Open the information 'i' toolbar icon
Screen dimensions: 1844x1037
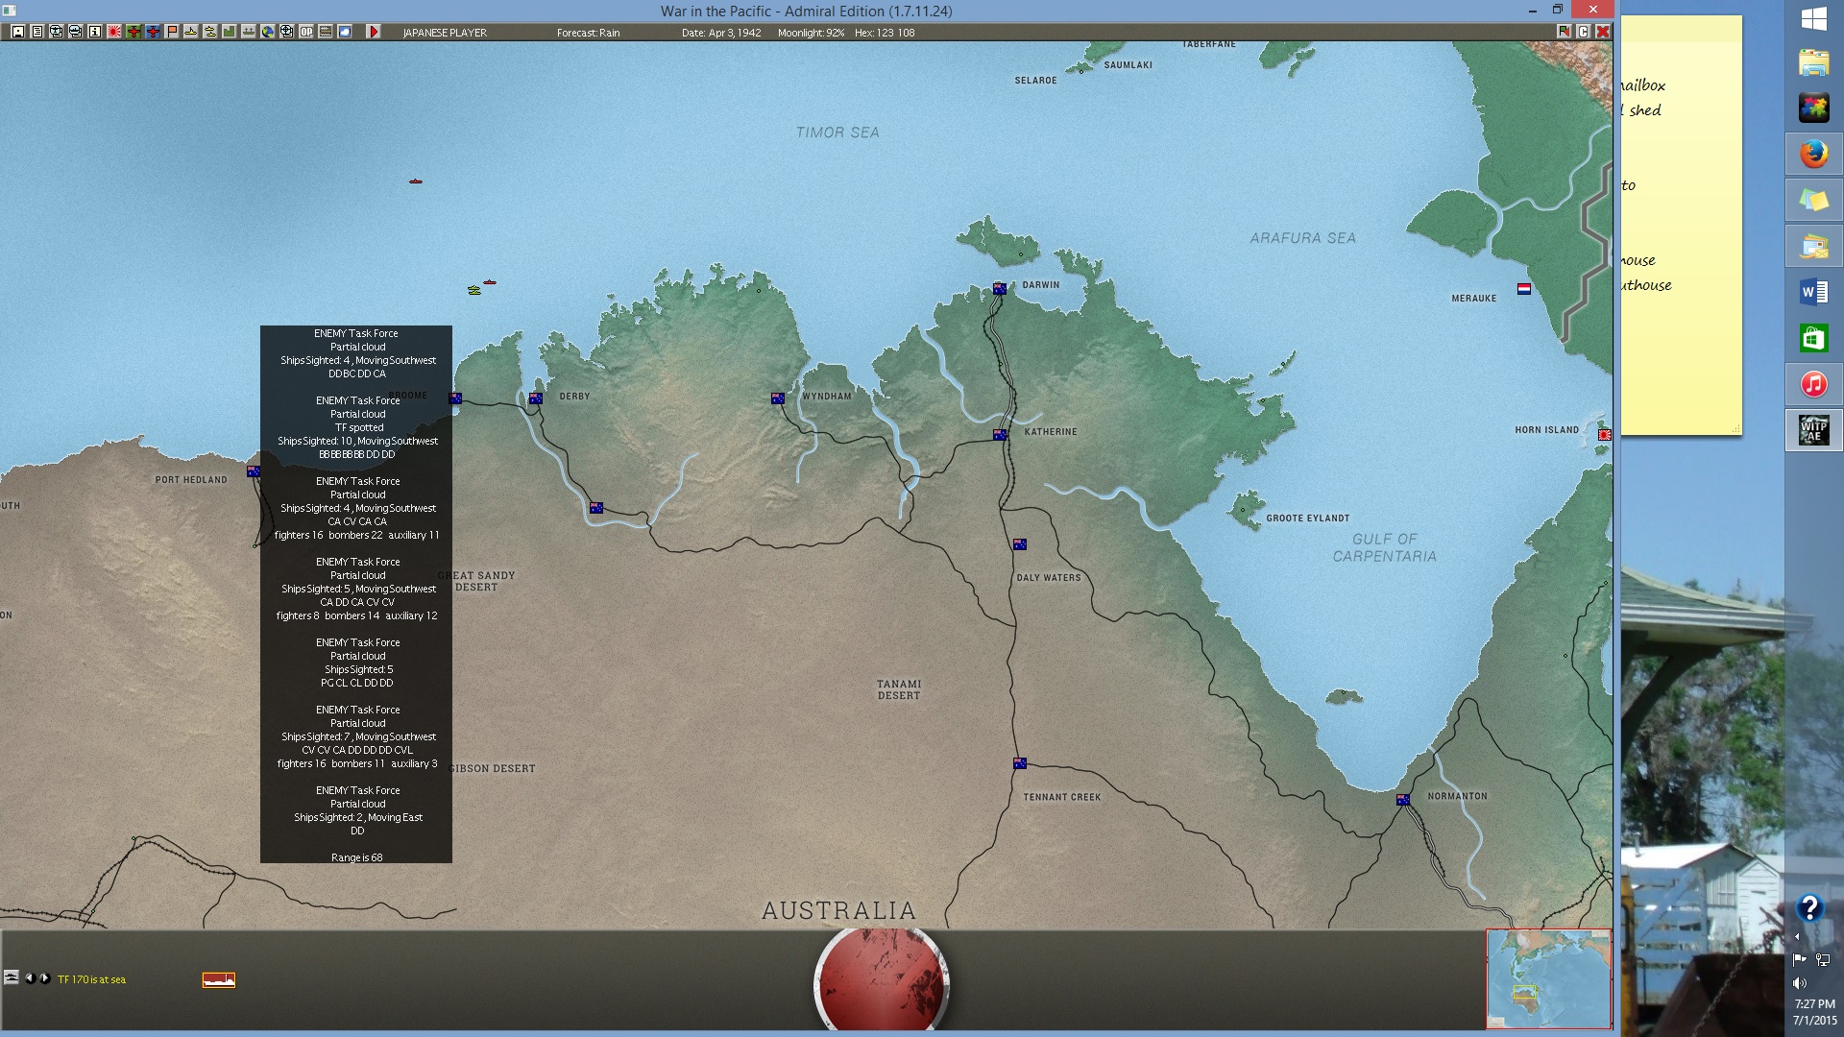click(x=94, y=32)
